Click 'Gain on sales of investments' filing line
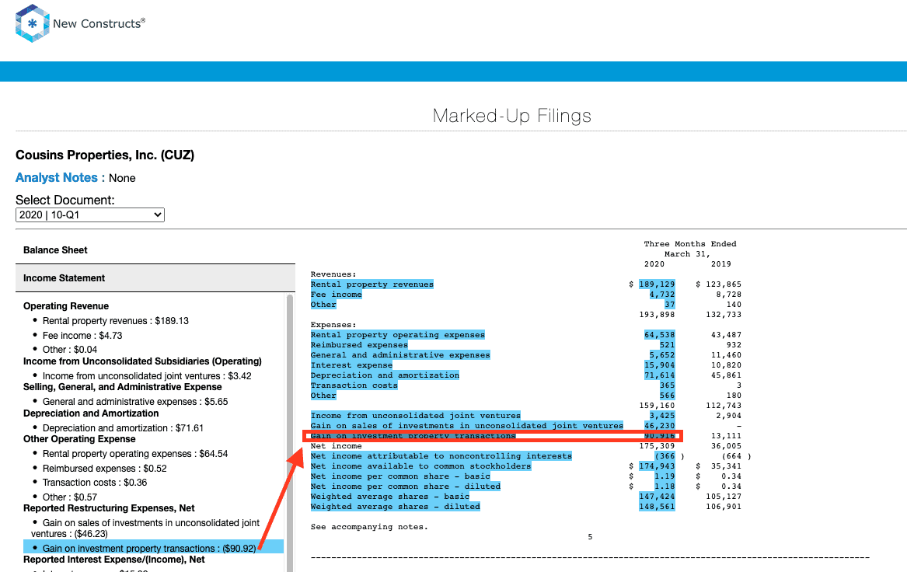This screenshot has height=572, width=907. (467, 426)
